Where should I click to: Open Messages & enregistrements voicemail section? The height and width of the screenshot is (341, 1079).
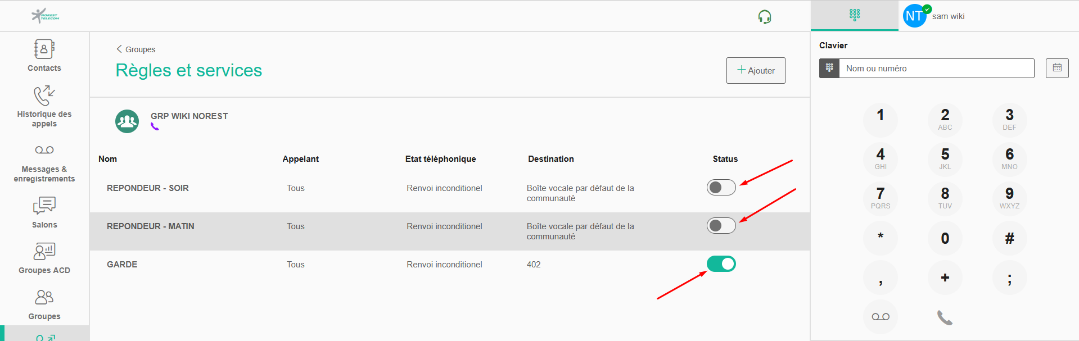click(x=44, y=164)
